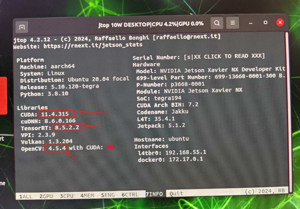Screen dimensions: 300x209
Task: Click the CUDA Arch BIN 7.2 line
Action: (x=168, y=105)
